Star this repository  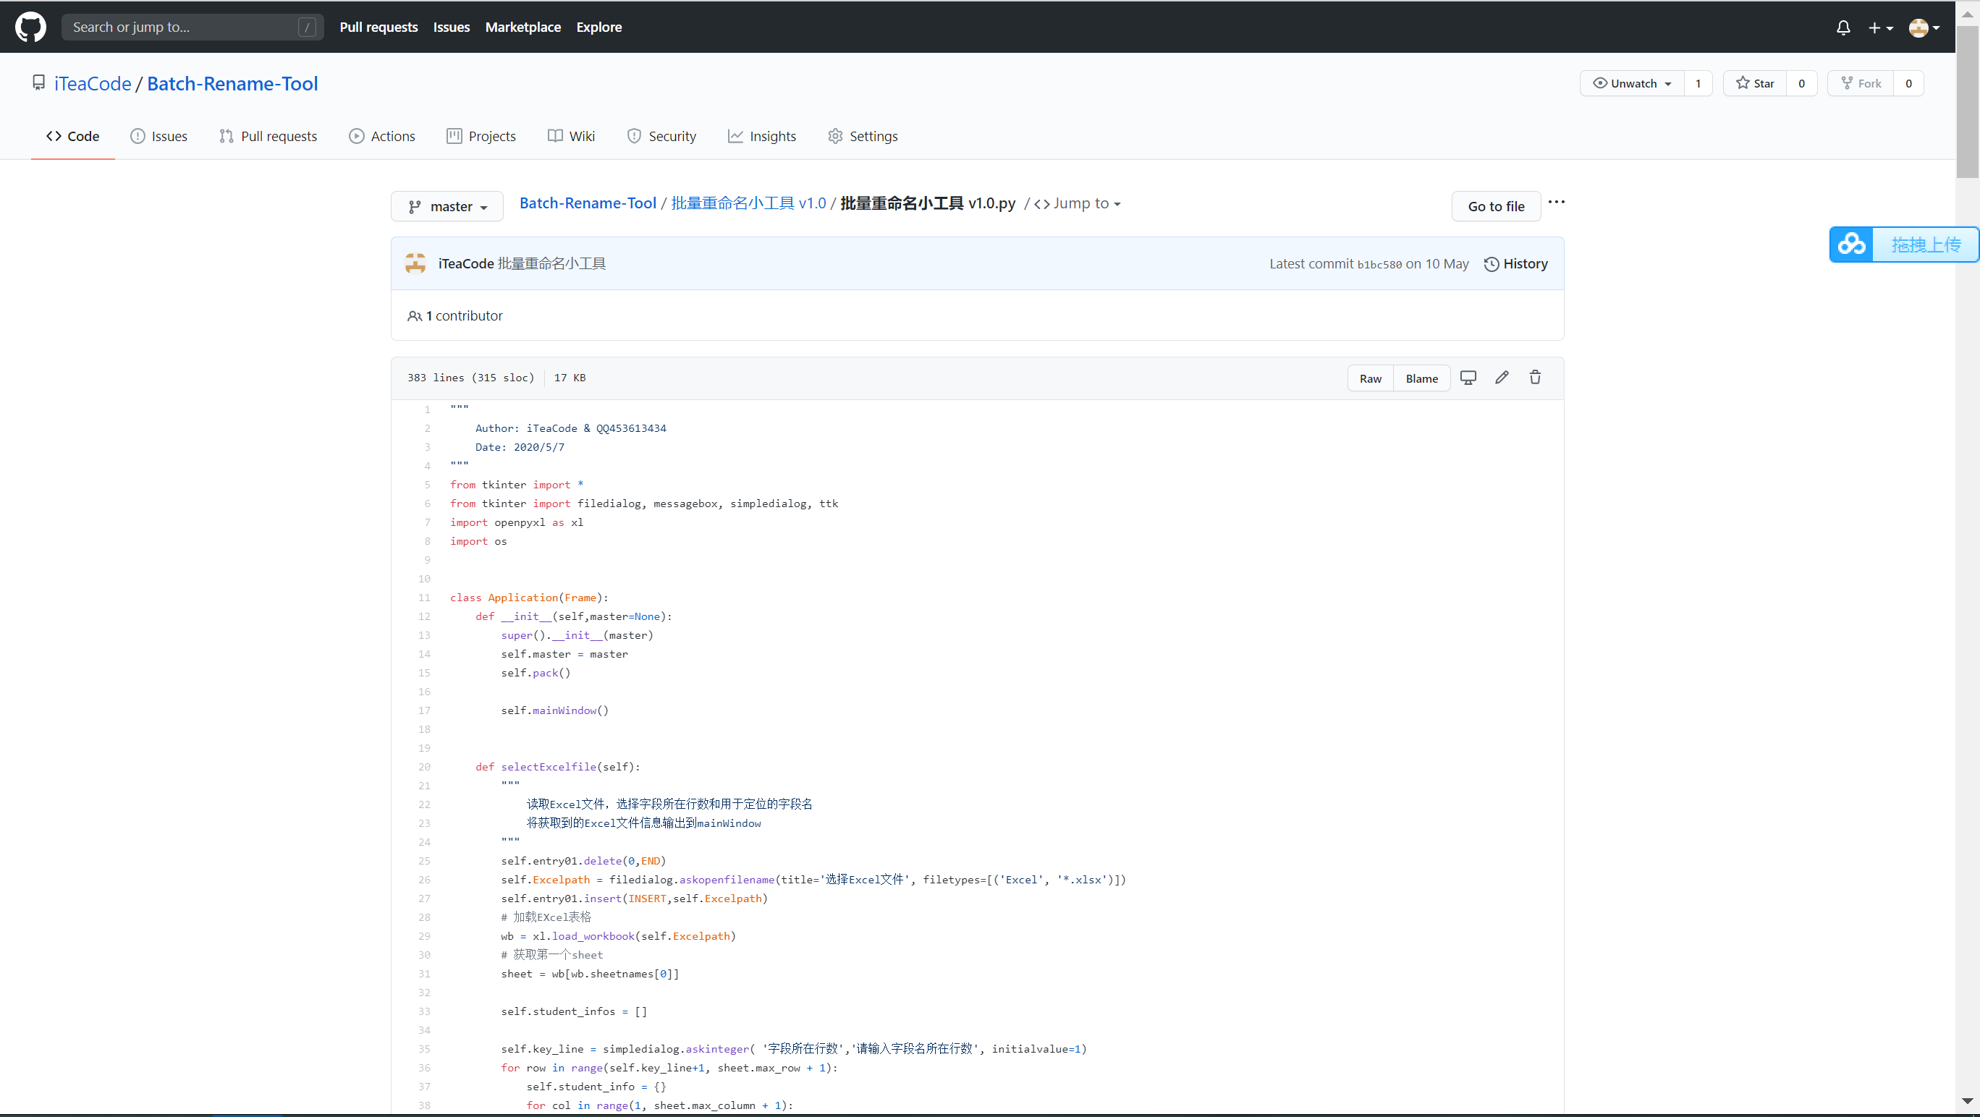tap(1755, 83)
